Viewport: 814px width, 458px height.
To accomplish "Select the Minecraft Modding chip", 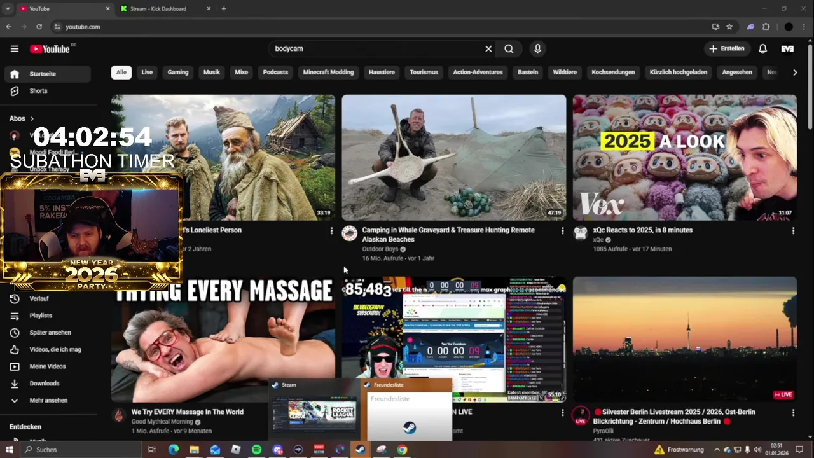I will point(328,72).
